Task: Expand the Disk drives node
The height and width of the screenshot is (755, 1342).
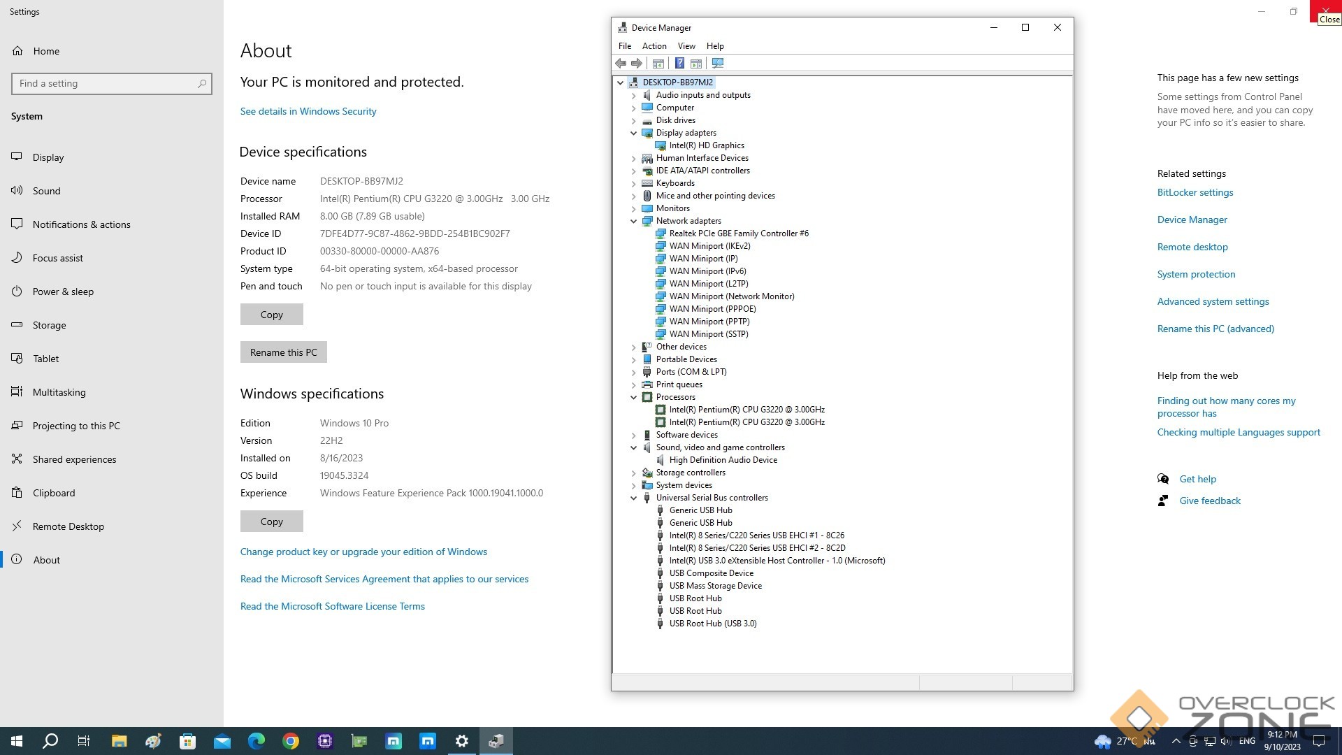Action: (x=634, y=121)
